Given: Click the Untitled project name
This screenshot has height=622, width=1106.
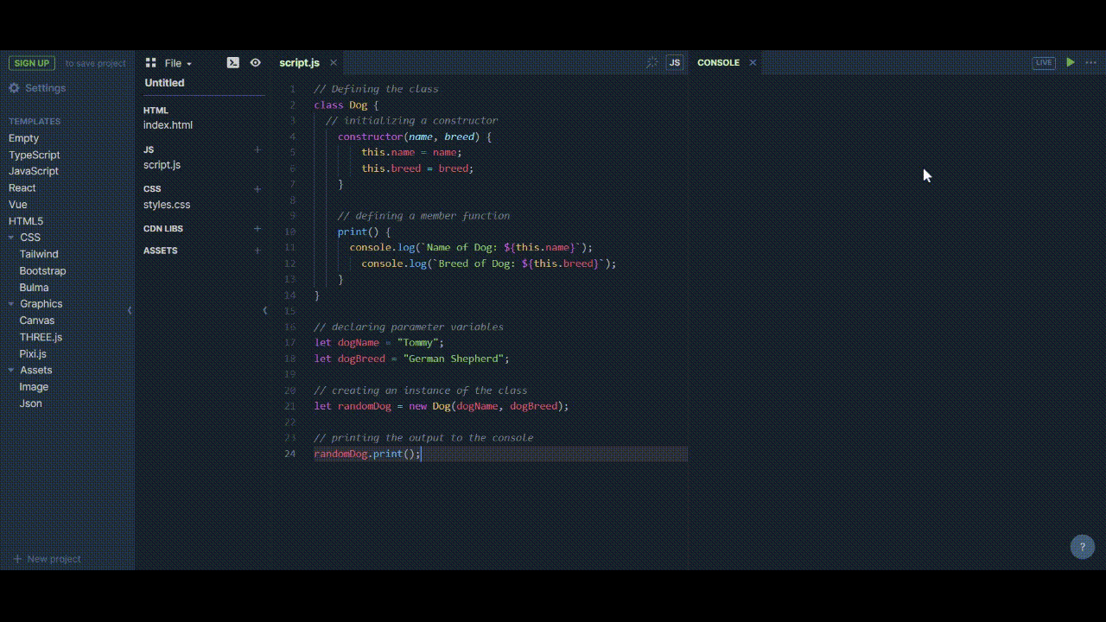Looking at the screenshot, I should point(164,83).
